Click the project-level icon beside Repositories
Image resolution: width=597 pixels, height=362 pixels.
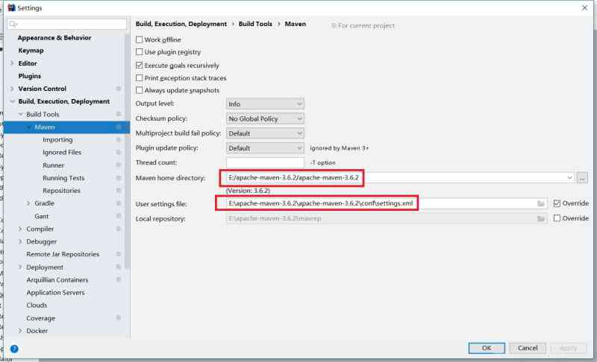coord(119,190)
